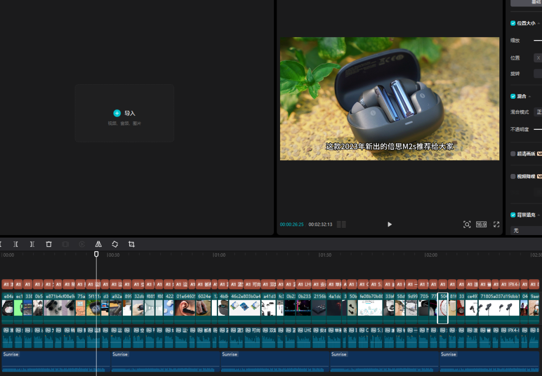Click the subtitle text in the preview
Viewport: 542px width, 376px height.
click(x=389, y=146)
